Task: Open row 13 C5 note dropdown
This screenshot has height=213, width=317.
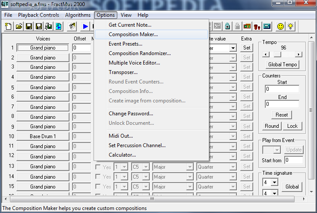Action: pos(140,167)
